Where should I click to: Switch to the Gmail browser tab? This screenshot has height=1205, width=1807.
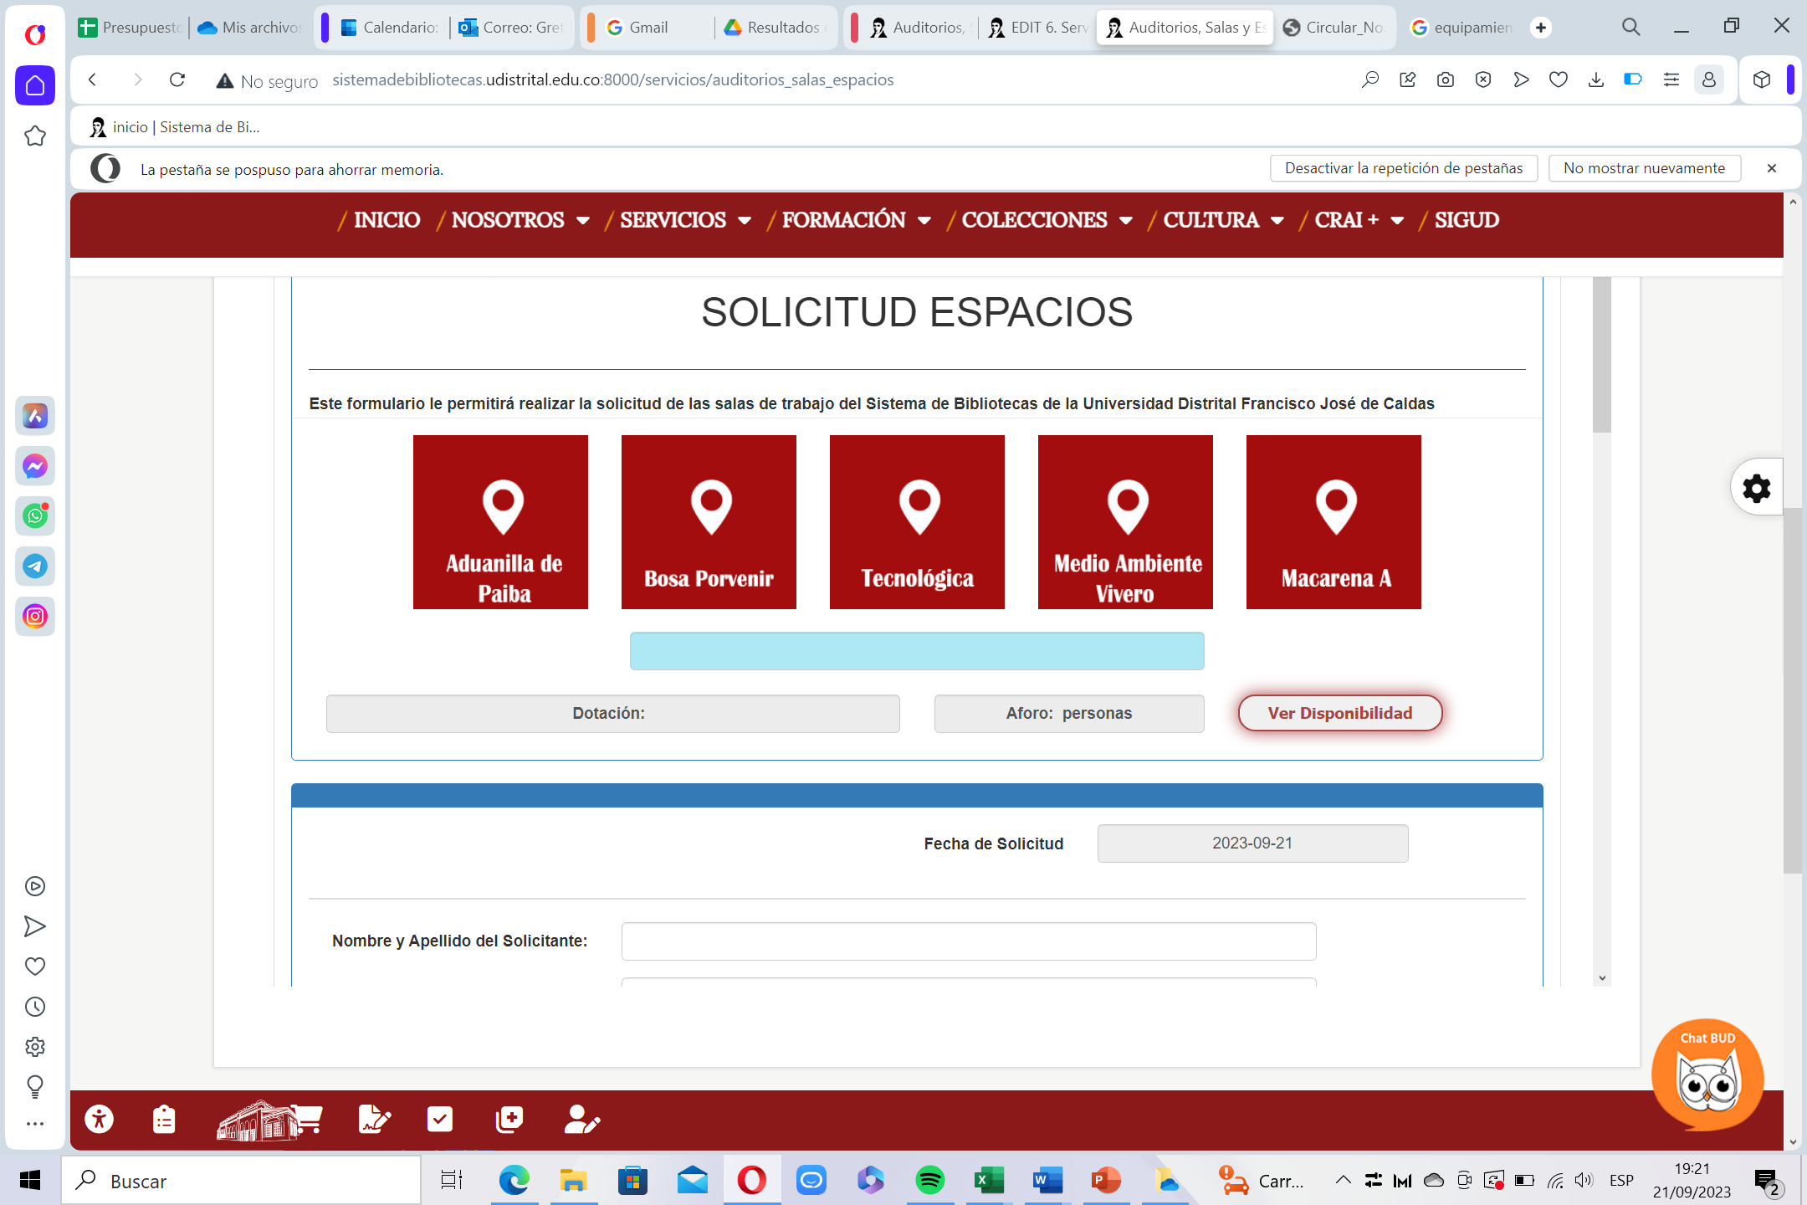pyautogui.click(x=648, y=28)
